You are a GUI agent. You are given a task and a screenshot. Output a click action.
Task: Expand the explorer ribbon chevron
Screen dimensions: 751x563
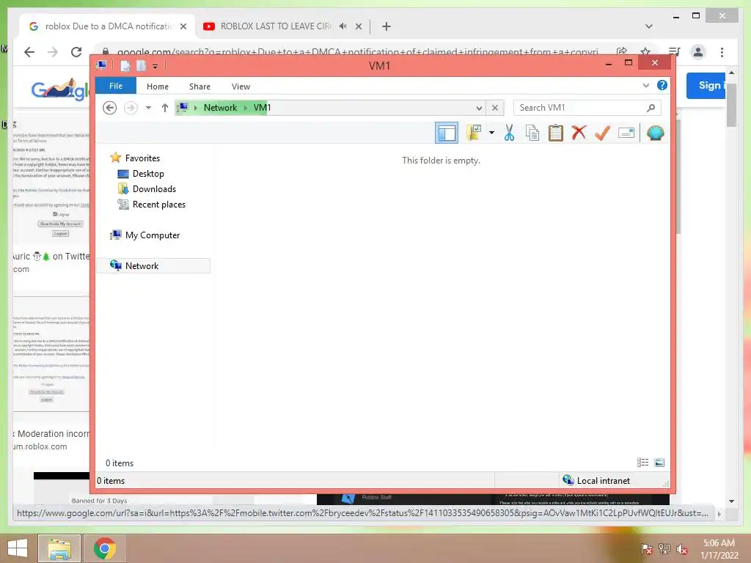pos(645,85)
